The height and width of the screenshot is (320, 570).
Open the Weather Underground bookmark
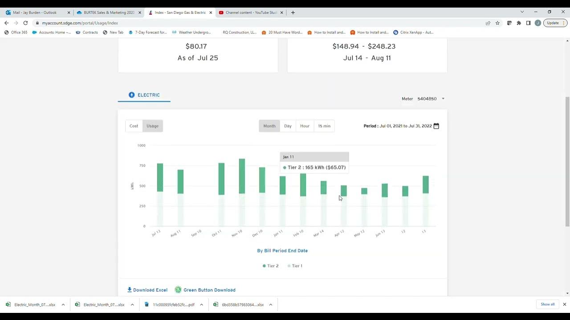191,32
